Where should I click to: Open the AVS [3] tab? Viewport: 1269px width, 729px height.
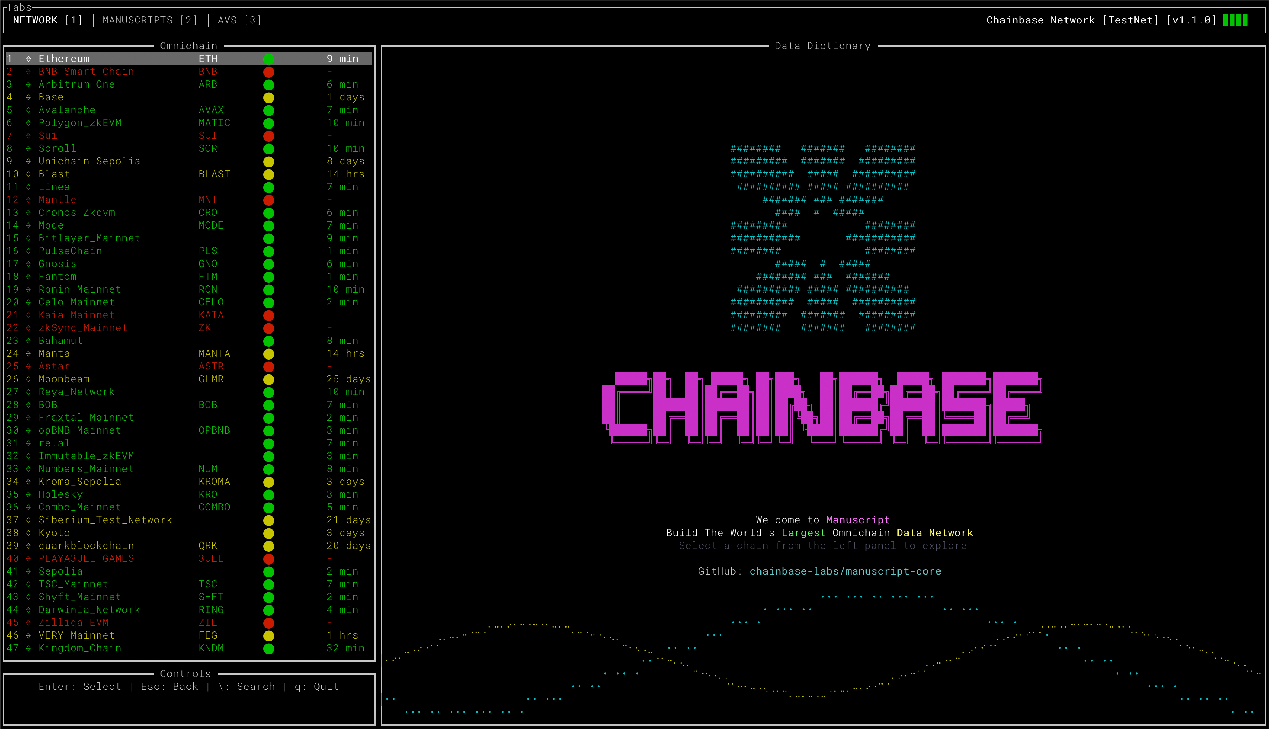(240, 20)
